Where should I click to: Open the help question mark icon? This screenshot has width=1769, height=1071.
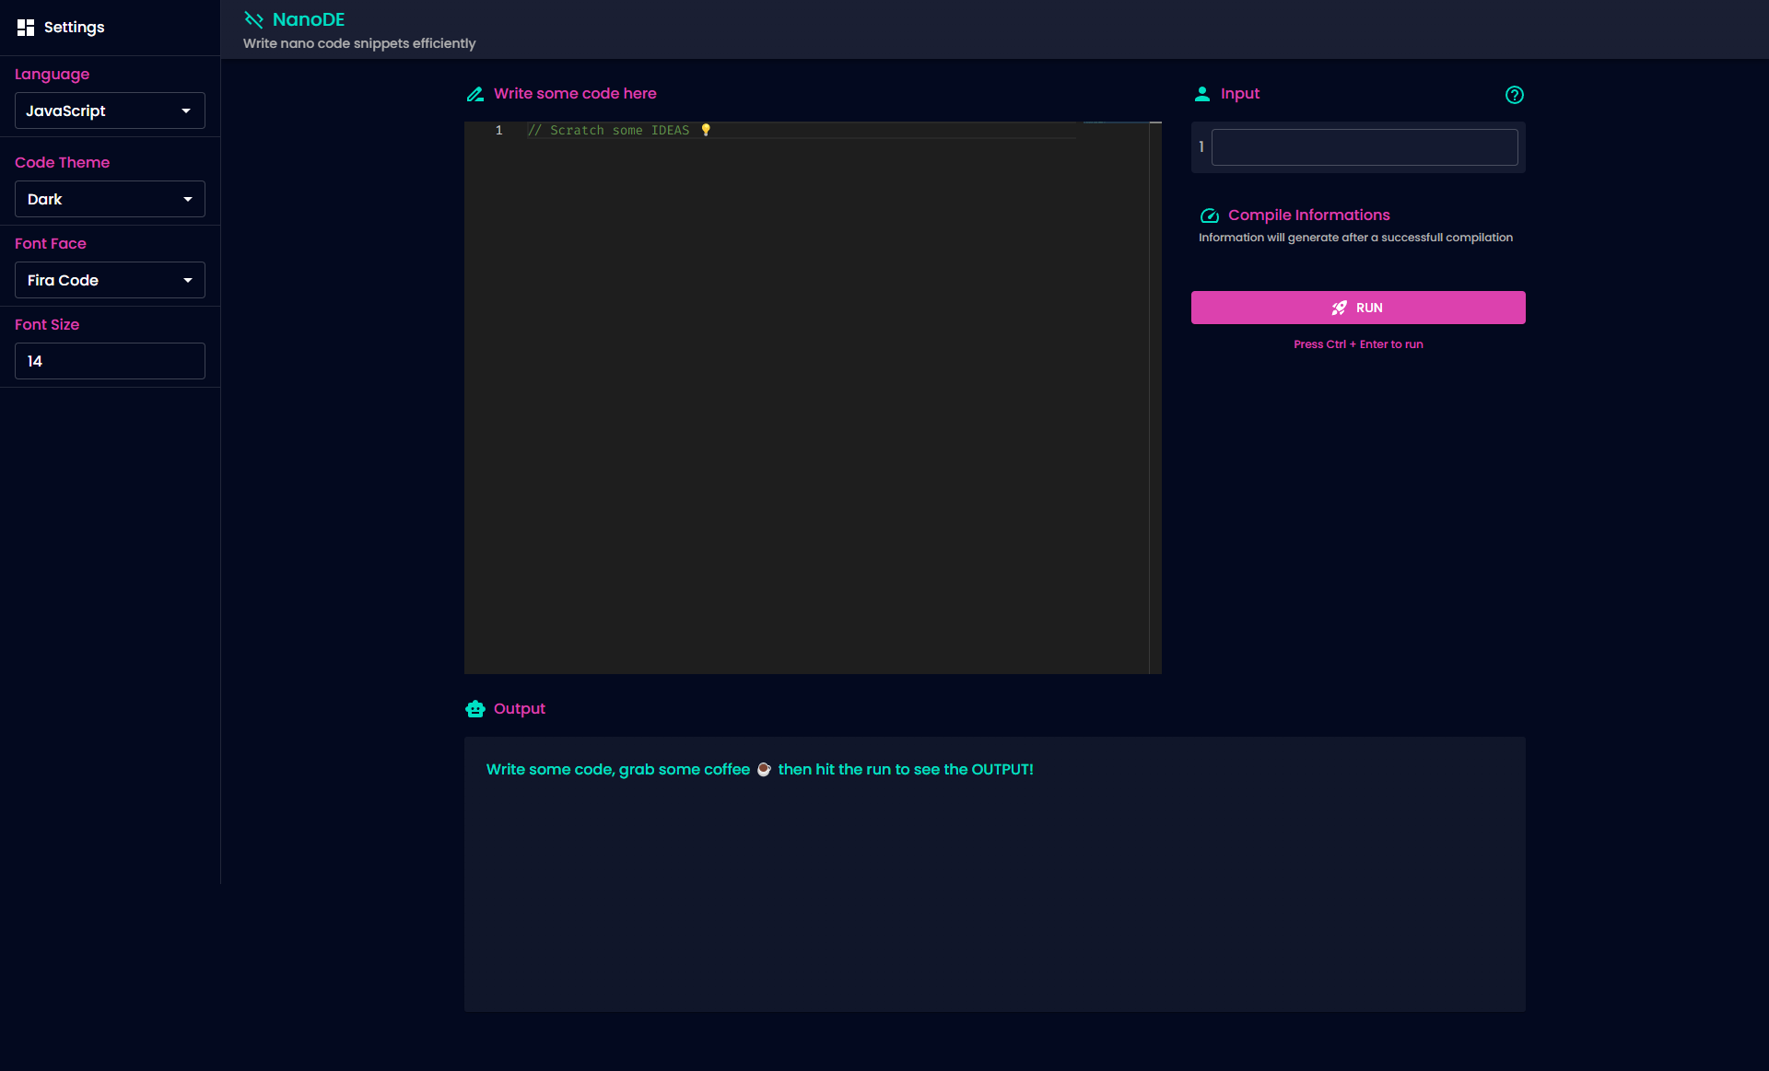(x=1514, y=95)
